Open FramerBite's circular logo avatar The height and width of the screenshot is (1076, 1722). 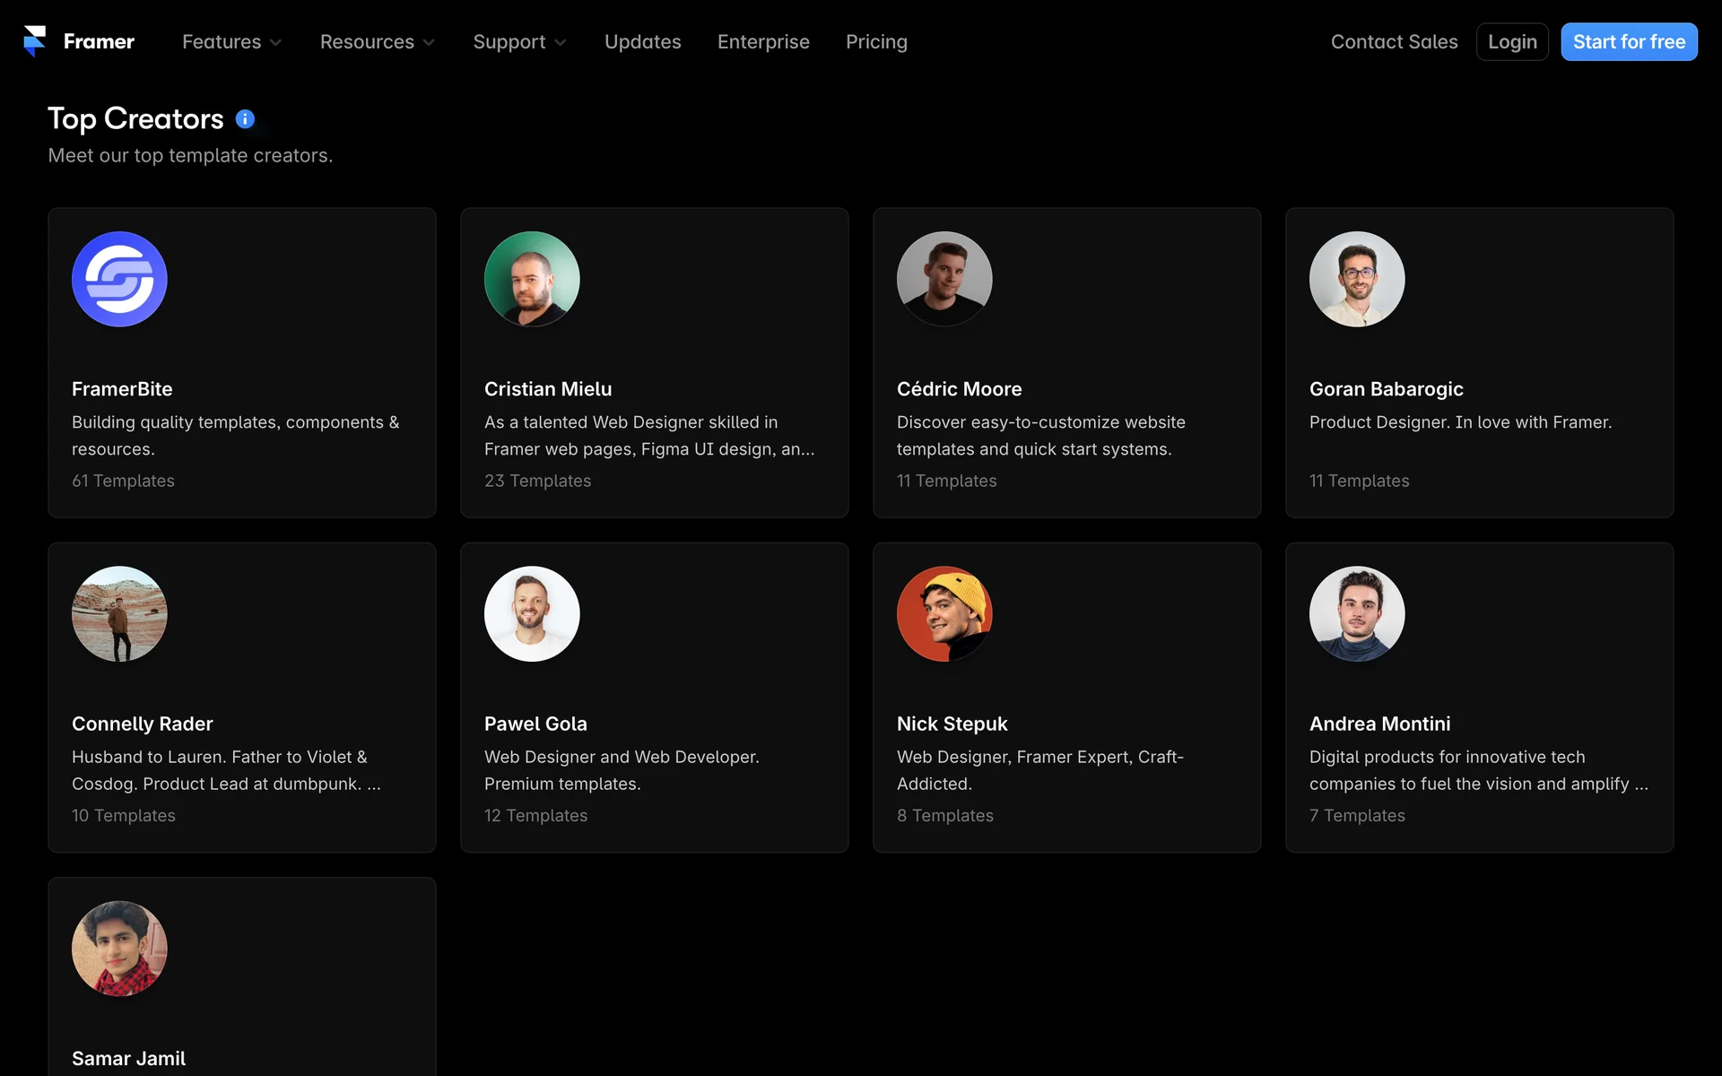pos(119,279)
